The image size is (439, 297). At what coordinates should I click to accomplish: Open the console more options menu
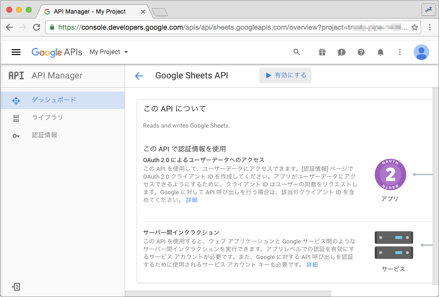400,52
